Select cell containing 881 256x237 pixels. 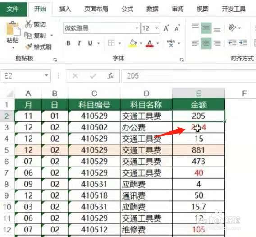tap(198, 150)
